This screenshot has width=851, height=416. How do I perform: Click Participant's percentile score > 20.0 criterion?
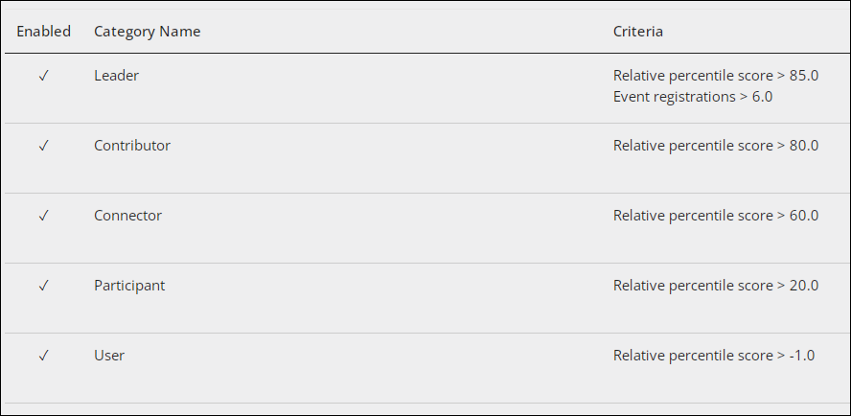tap(715, 286)
